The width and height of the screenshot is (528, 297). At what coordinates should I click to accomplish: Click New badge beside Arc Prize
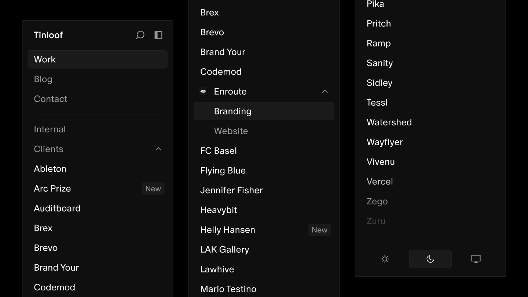pyautogui.click(x=153, y=188)
